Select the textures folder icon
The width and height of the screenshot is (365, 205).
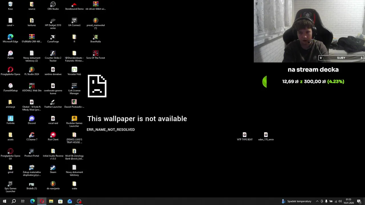coord(32,22)
